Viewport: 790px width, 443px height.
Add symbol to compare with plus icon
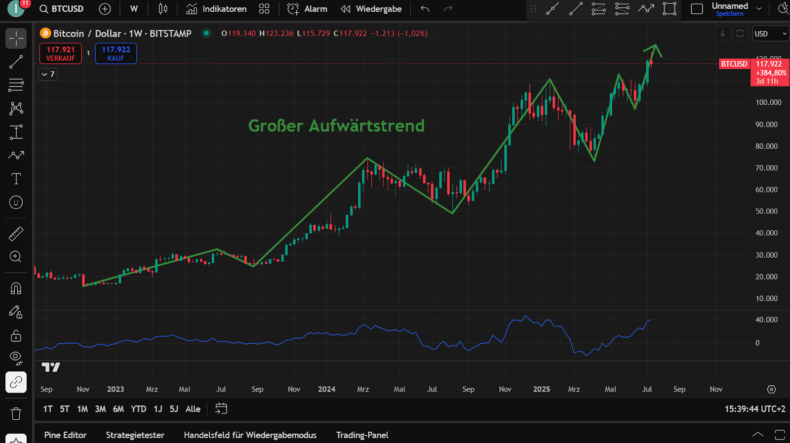coord(105,9)
